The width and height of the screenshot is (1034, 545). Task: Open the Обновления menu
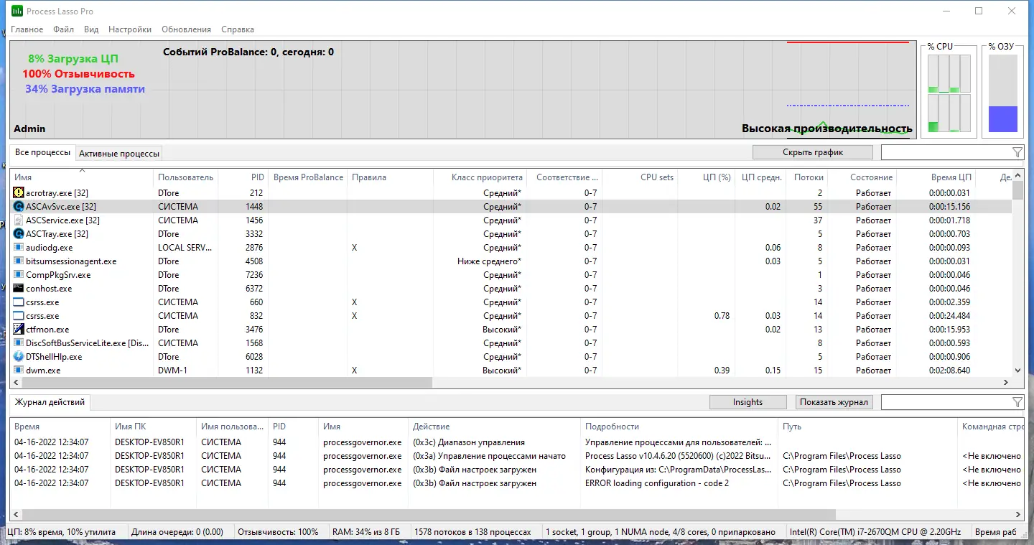point(187,29)
